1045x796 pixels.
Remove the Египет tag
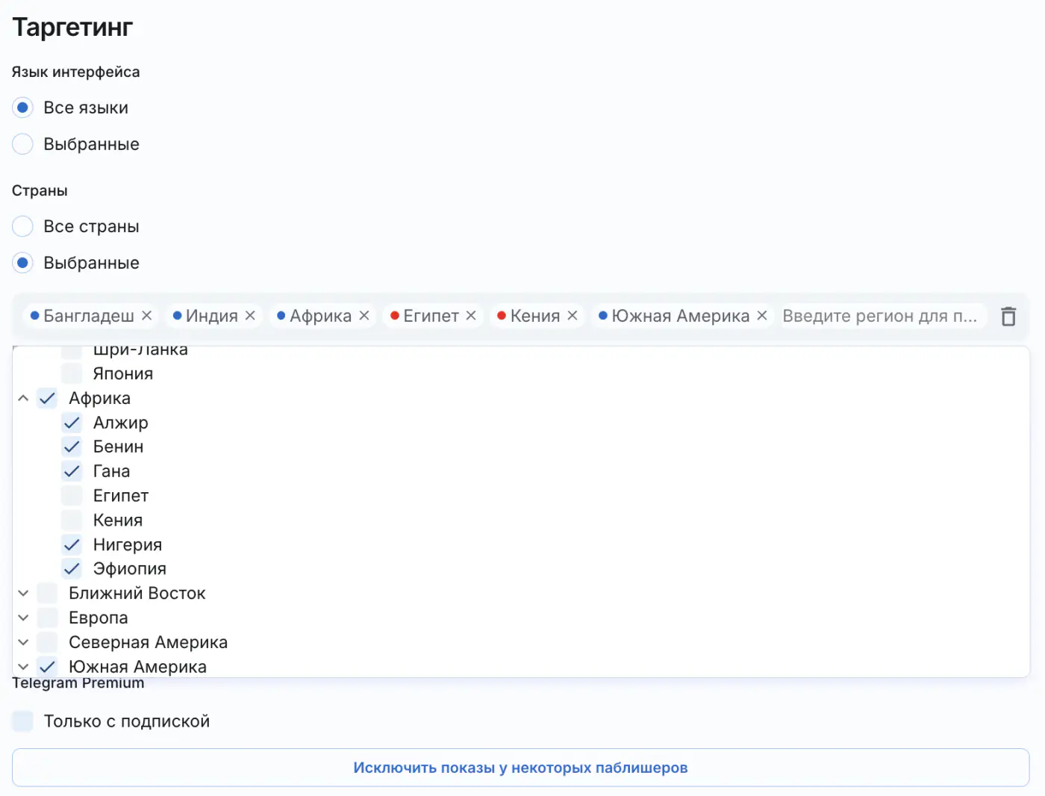point(471,316)
